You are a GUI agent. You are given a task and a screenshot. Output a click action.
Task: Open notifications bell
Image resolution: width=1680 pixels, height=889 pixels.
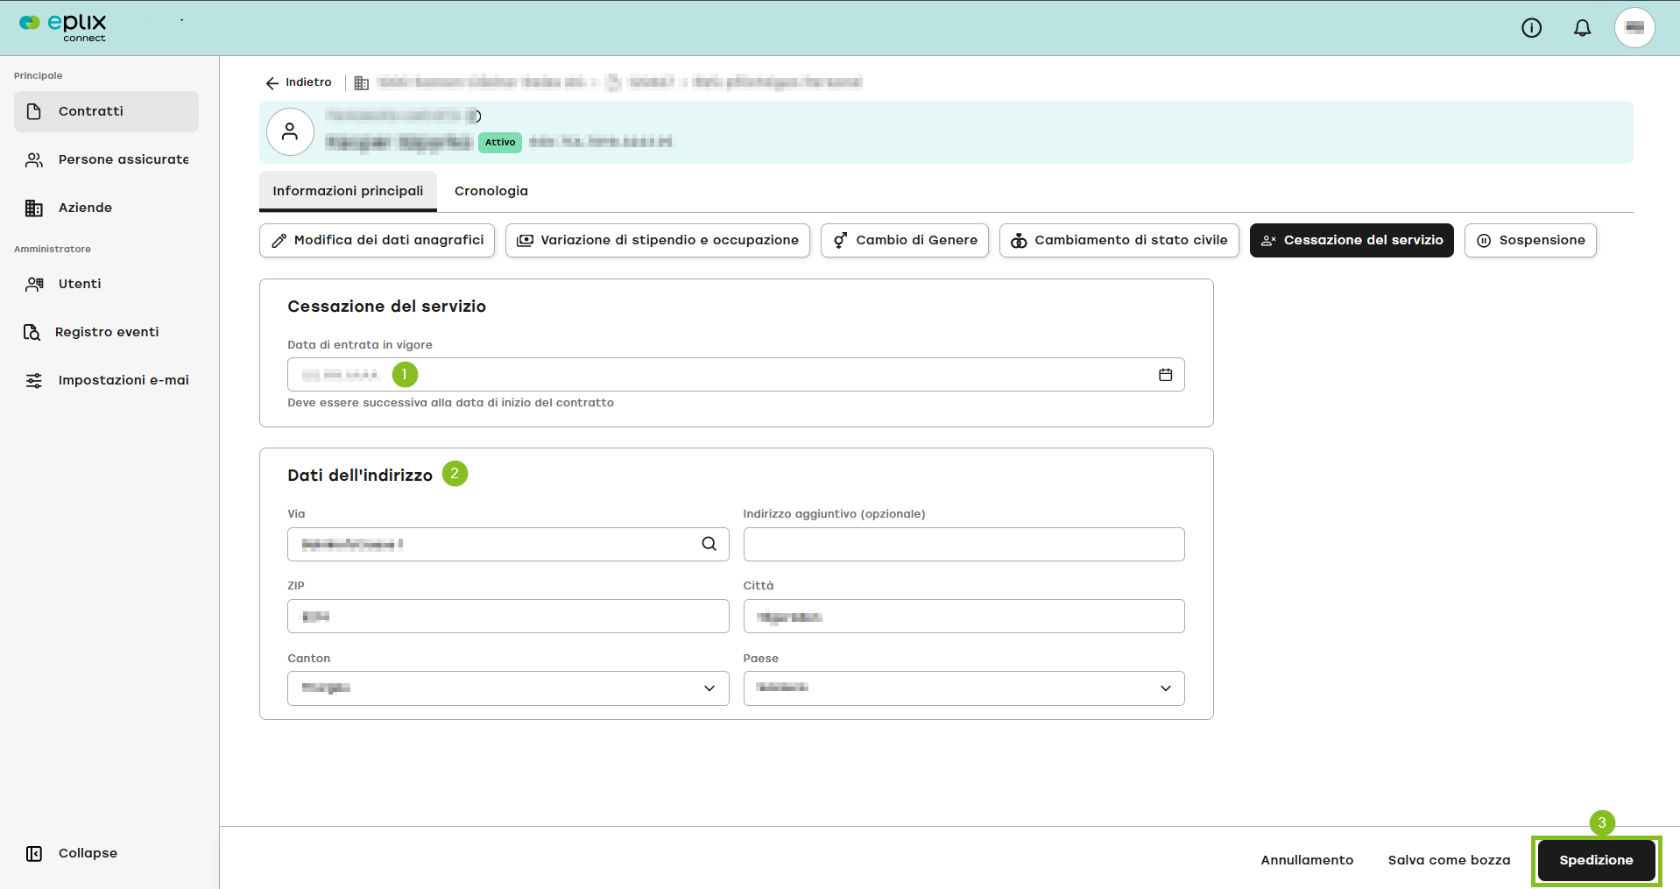coord(1582,28)
